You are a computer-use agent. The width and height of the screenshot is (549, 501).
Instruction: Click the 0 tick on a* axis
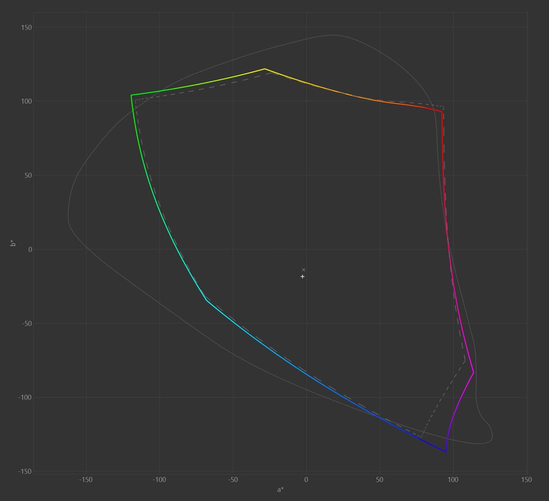[x=306, y=480]
